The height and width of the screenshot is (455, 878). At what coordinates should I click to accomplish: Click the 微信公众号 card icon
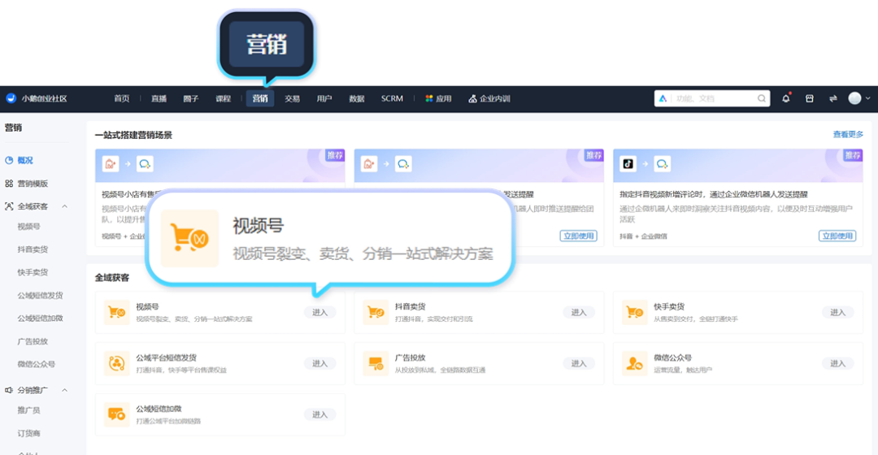(634, 363)
